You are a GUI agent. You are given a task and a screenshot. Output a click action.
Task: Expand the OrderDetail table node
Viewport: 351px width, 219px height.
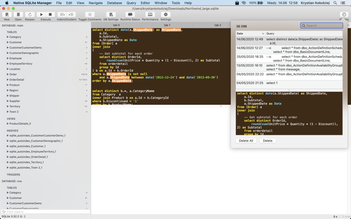8,80
